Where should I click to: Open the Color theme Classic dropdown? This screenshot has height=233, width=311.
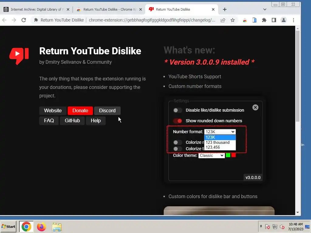coord(211,155)
